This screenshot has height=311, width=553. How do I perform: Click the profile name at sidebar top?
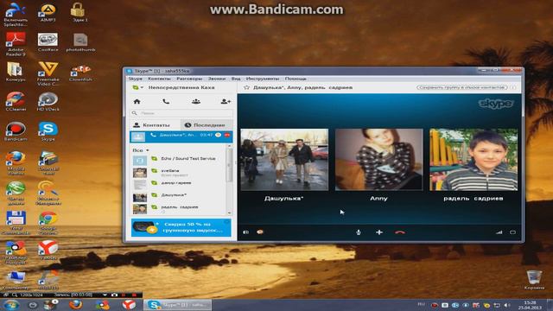coord(181,87)
